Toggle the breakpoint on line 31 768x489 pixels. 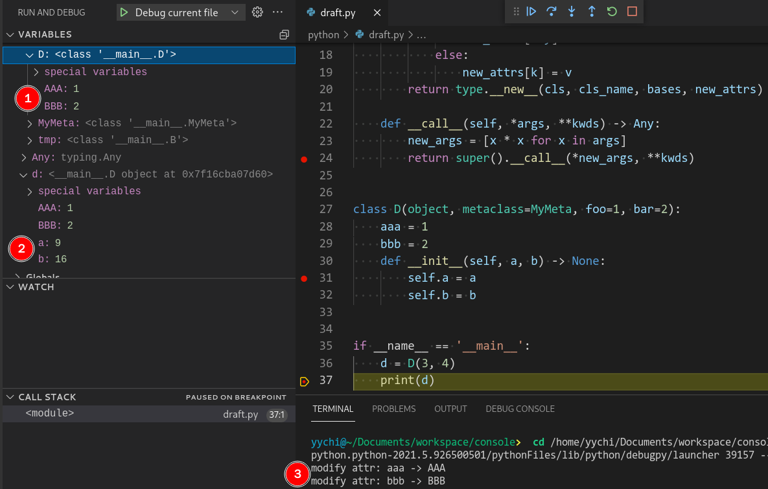(304, 279)
